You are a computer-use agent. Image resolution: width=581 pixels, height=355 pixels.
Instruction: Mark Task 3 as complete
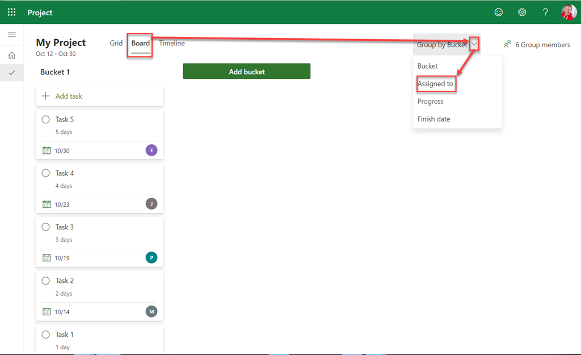pyautogui.click(x=46, y=227)
